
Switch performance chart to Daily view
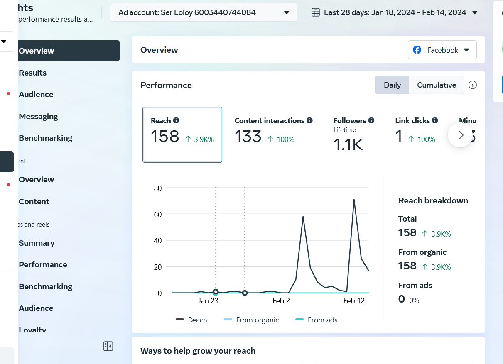click(392, 85)
